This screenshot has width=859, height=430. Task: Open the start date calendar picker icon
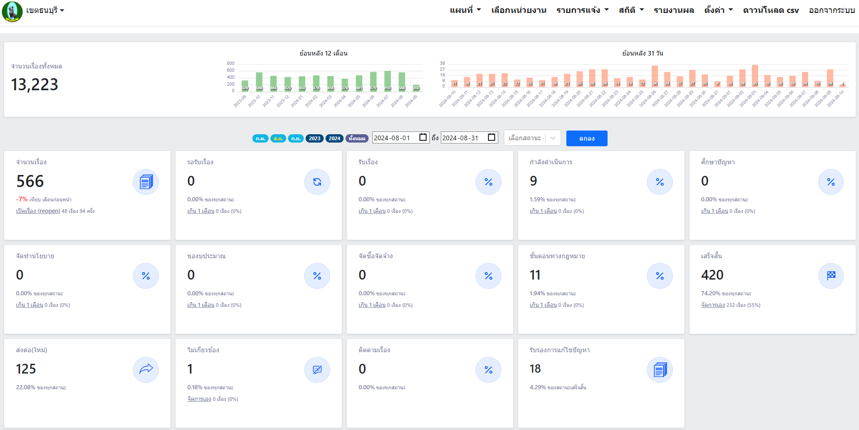pyautogui.click(x=423, y=137)
